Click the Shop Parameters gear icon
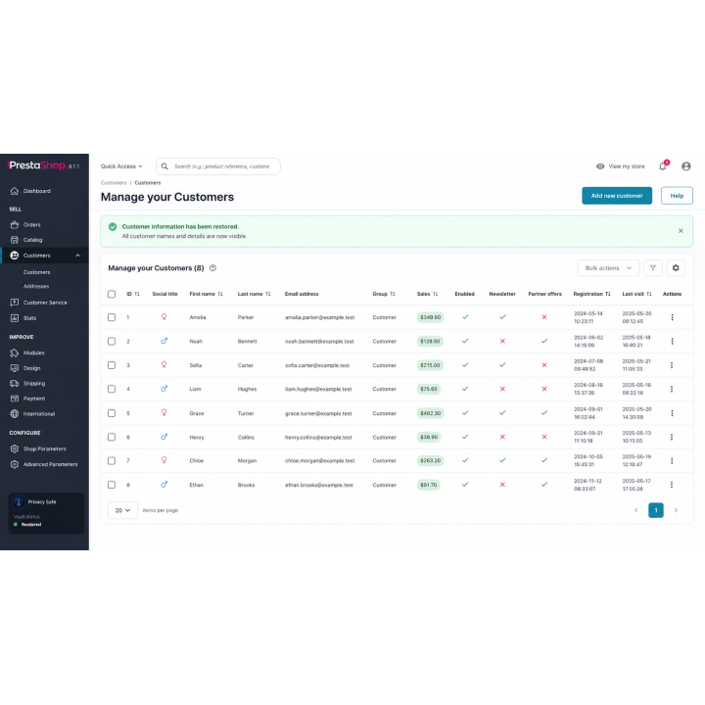This screenshot has height=705, width=705. click(x=15, y=448)
